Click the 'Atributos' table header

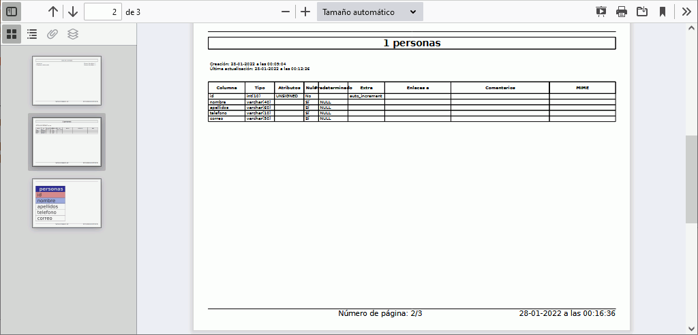[x=289, y=88]
